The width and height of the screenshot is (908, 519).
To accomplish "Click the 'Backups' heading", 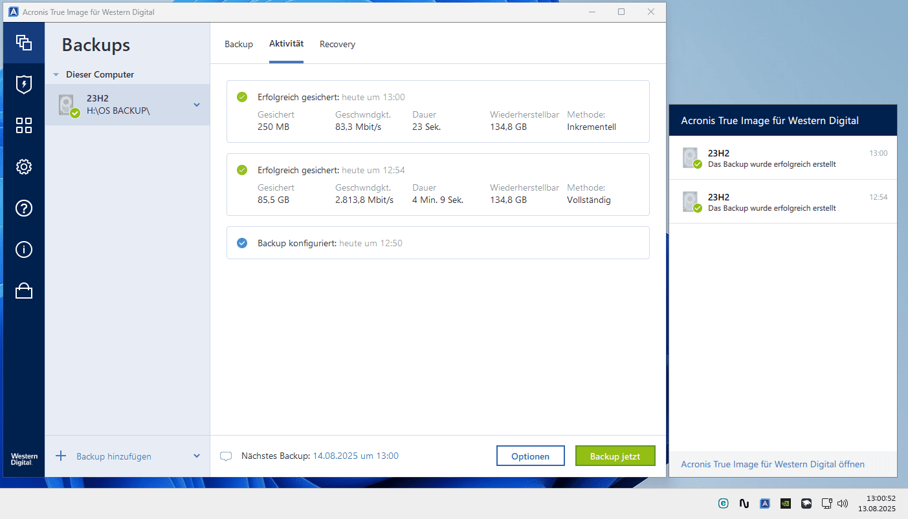I will [96, 45].
